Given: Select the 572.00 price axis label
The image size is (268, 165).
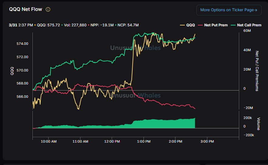Looking at the screenshot, I should (x=22, y=57).
